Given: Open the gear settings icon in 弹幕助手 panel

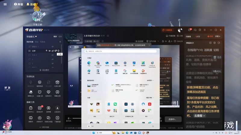Looking at the screenshot, I should [x=214, y=43].
